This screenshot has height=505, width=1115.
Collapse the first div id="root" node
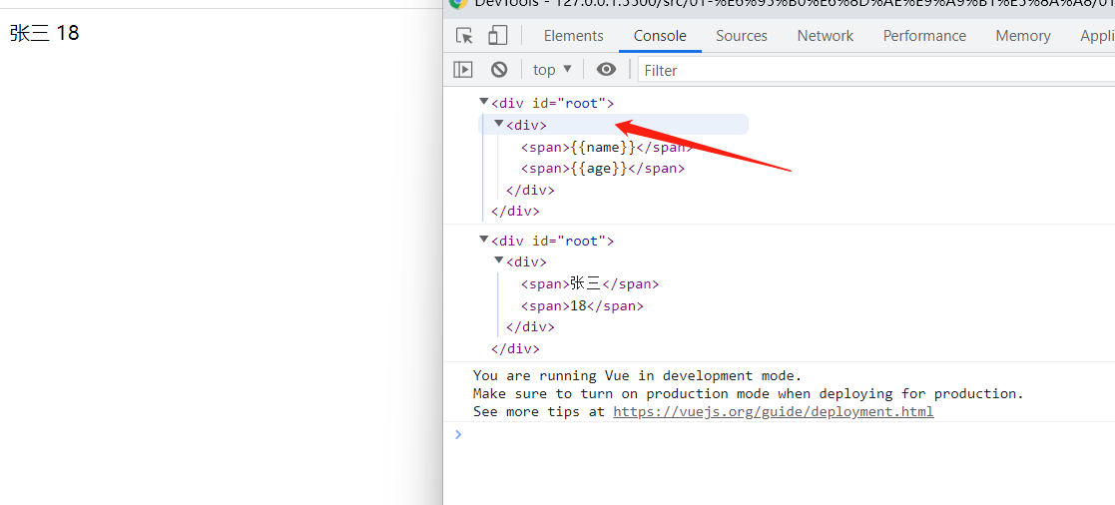click(x=484, y=102)
